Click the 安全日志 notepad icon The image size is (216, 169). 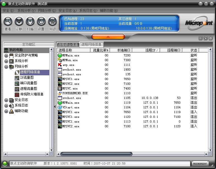coord(11,100)
